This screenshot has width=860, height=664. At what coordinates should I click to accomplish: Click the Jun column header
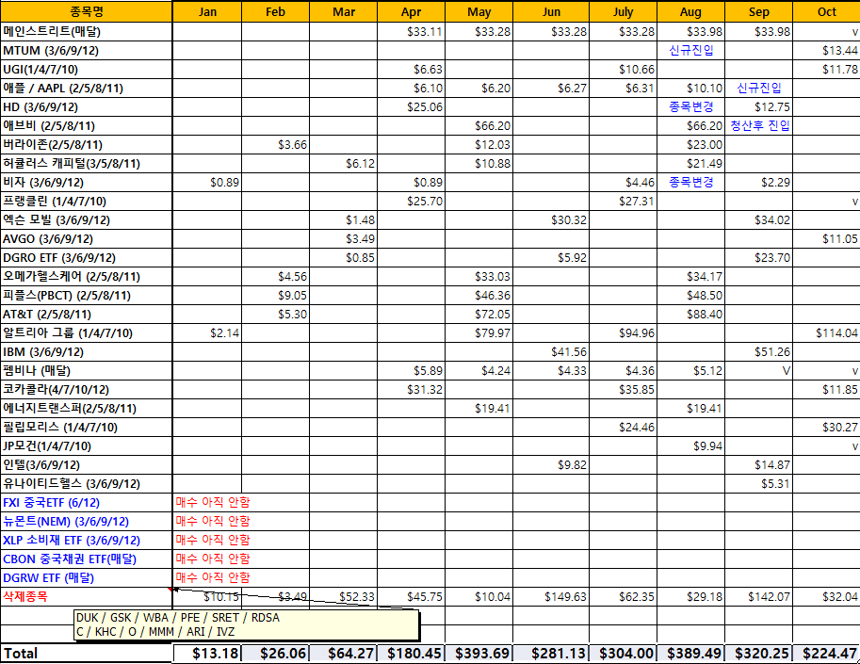[x=551, y=11]
